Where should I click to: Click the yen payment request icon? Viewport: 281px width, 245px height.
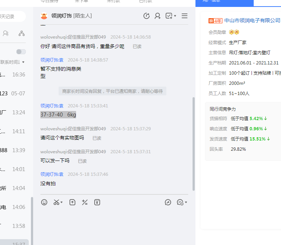pyautogui.click(x=97, y=202)
